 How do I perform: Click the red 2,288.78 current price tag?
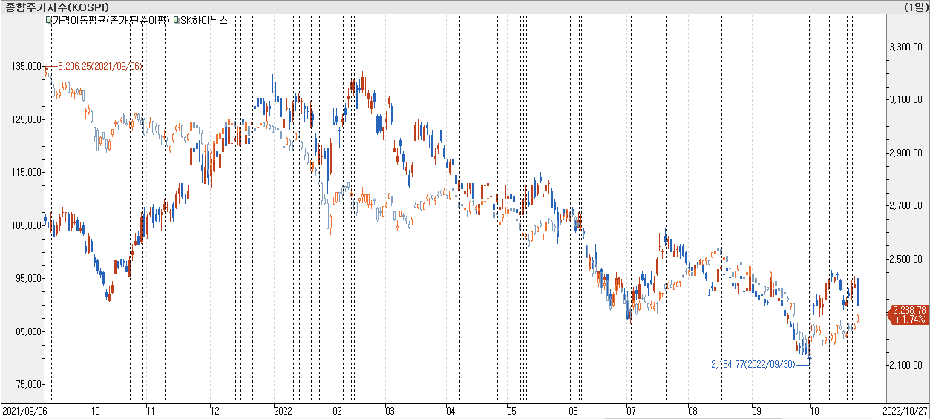point(909,315)
